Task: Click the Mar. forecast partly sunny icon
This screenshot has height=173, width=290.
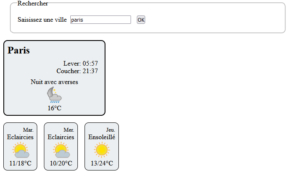Action: [21, 150]
